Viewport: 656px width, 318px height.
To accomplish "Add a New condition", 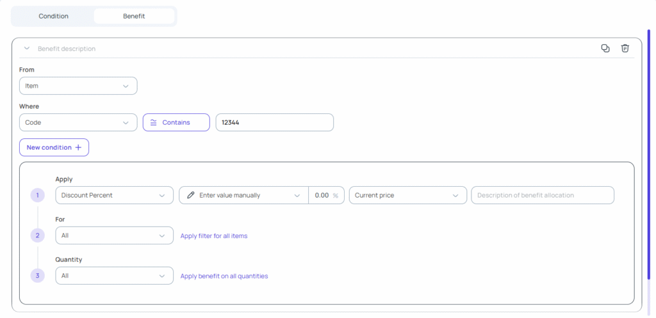I will pyautogui.click(x=54, y=147).
